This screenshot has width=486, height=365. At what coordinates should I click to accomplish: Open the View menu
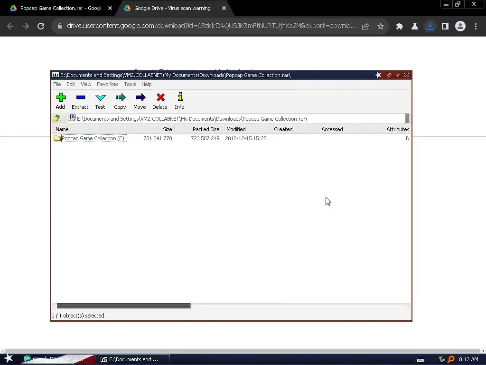(86, 84)
